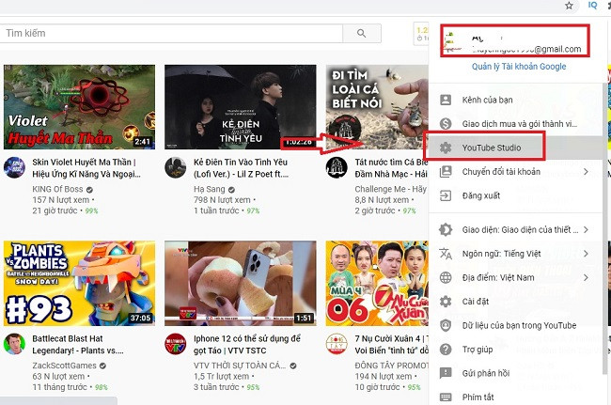
Task: Click Quản lý Tài khoản Google link
Action: click(x=519, y=67)
